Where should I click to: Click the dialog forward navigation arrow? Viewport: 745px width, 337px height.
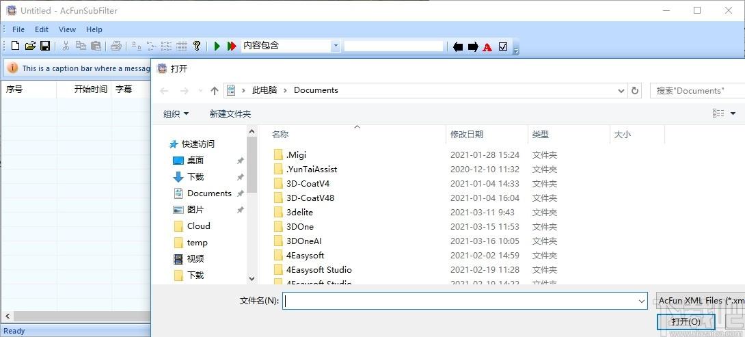click(x=185, y=90)
